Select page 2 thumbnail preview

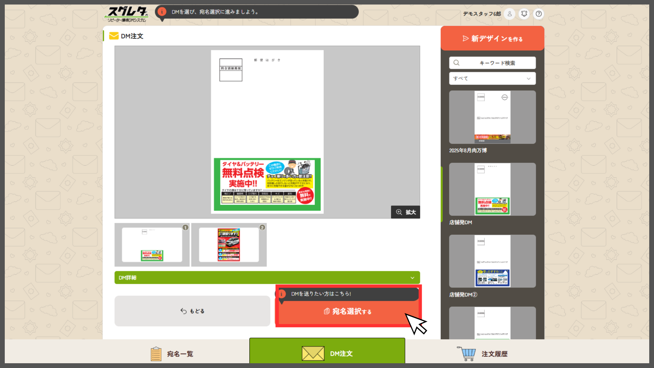pos(229,245)
